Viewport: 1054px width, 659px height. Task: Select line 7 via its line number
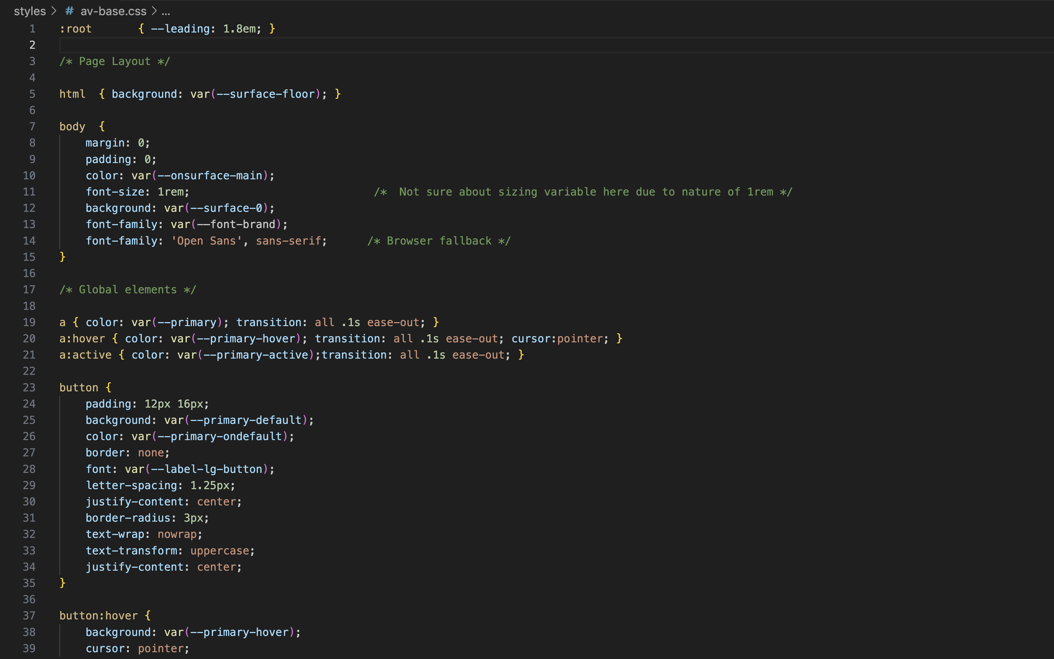[x=32, y=126]
